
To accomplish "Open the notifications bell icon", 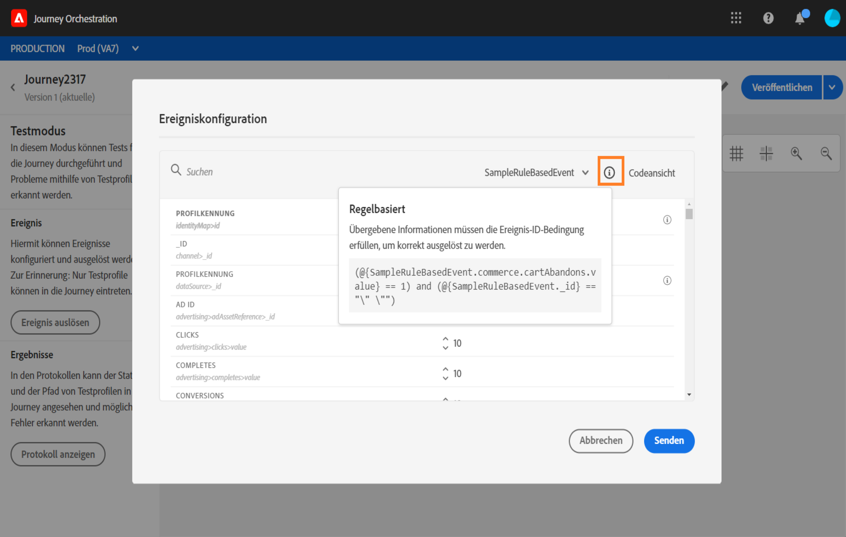I will pos(800,18).
